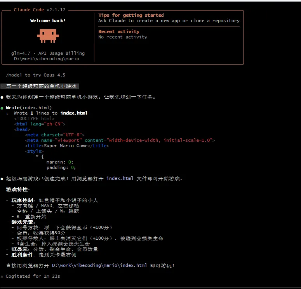Click the <!DOCTYPE html> code line
This screenshot has height=289, width=301.
coord(34,119)
